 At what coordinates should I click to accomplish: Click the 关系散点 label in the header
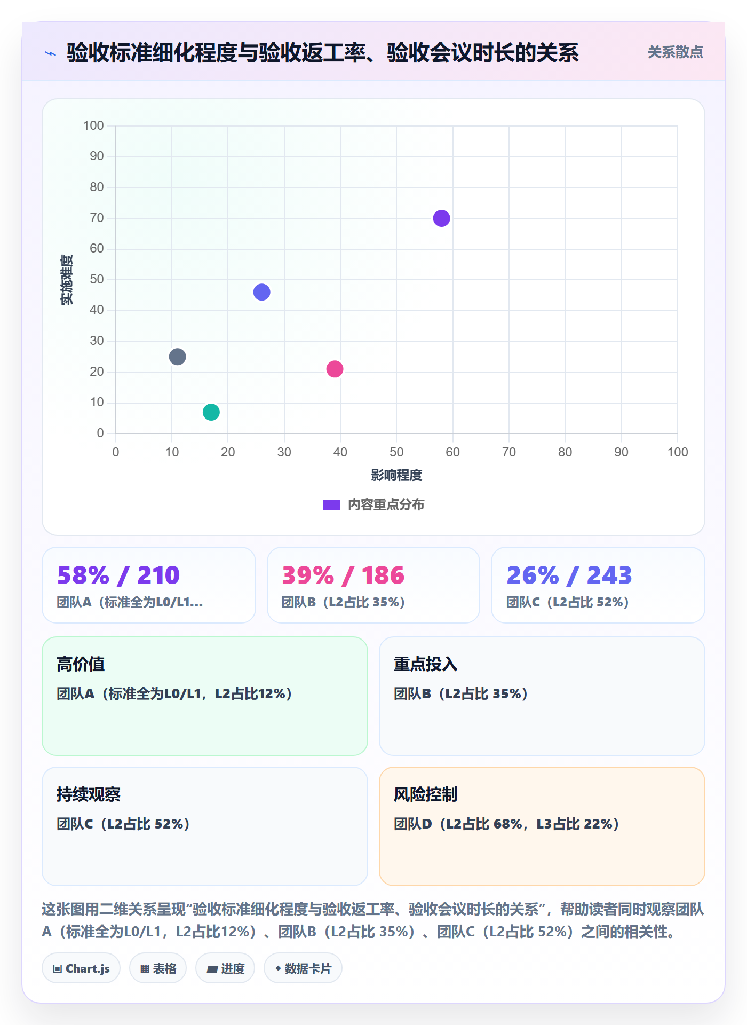coord(675,52)
